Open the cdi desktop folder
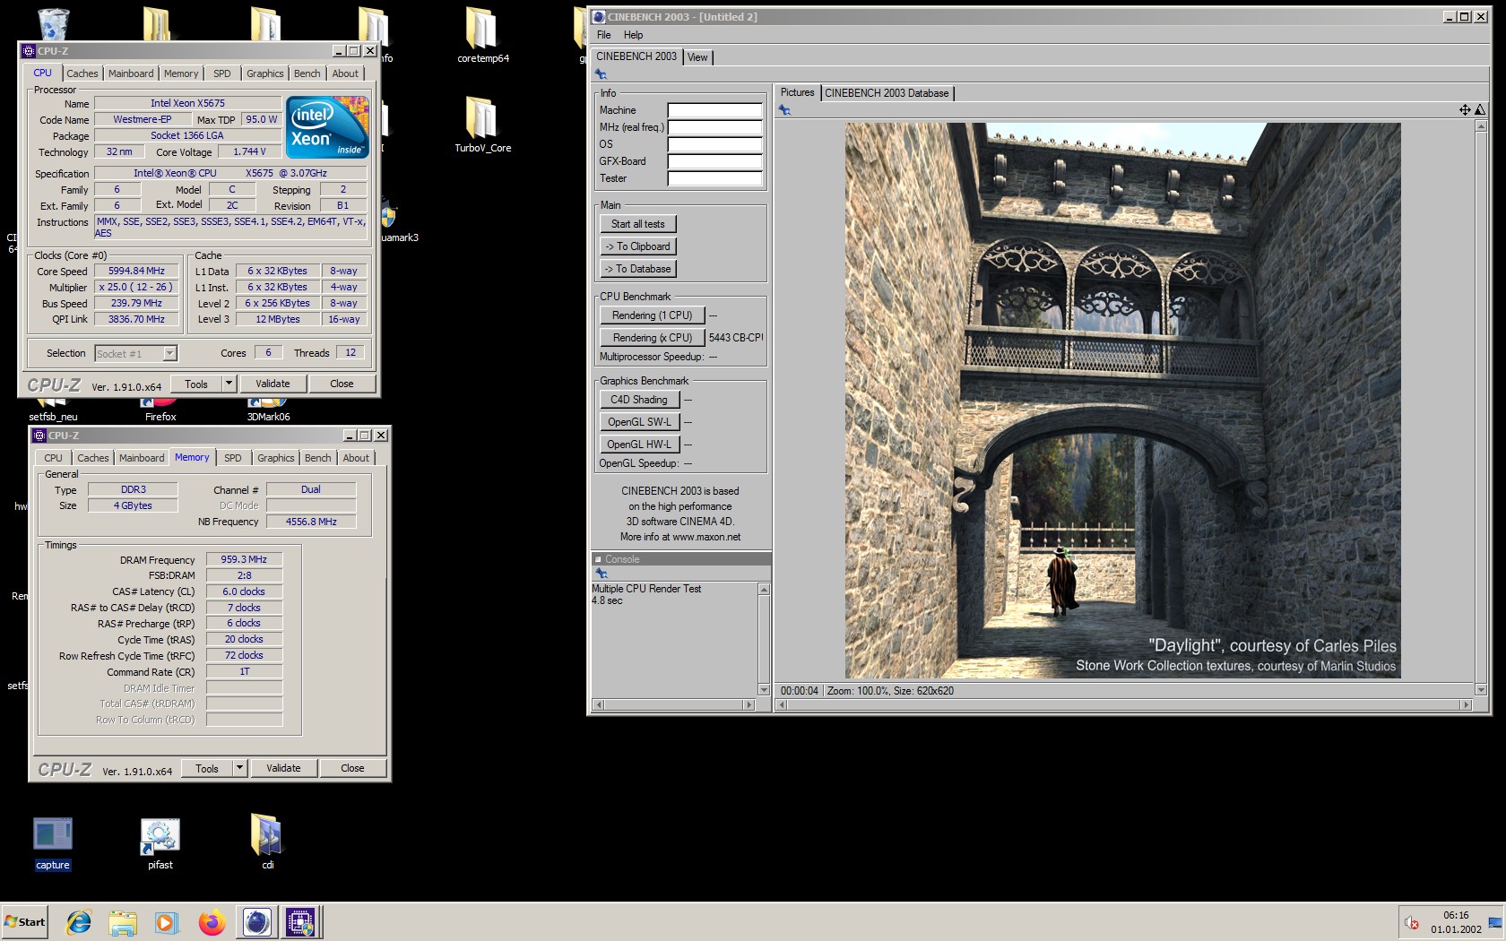1506x941 pixels. [267, 842]
